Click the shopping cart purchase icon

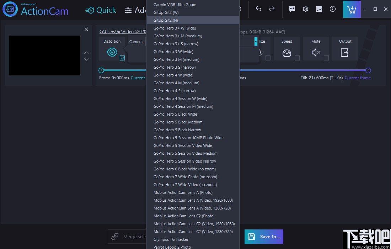[352, 9]
